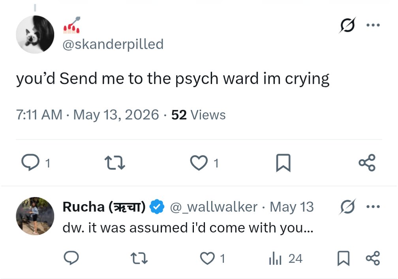Repost the main tweet
This screenshot has width=398, height=279.
click(115, 163)
